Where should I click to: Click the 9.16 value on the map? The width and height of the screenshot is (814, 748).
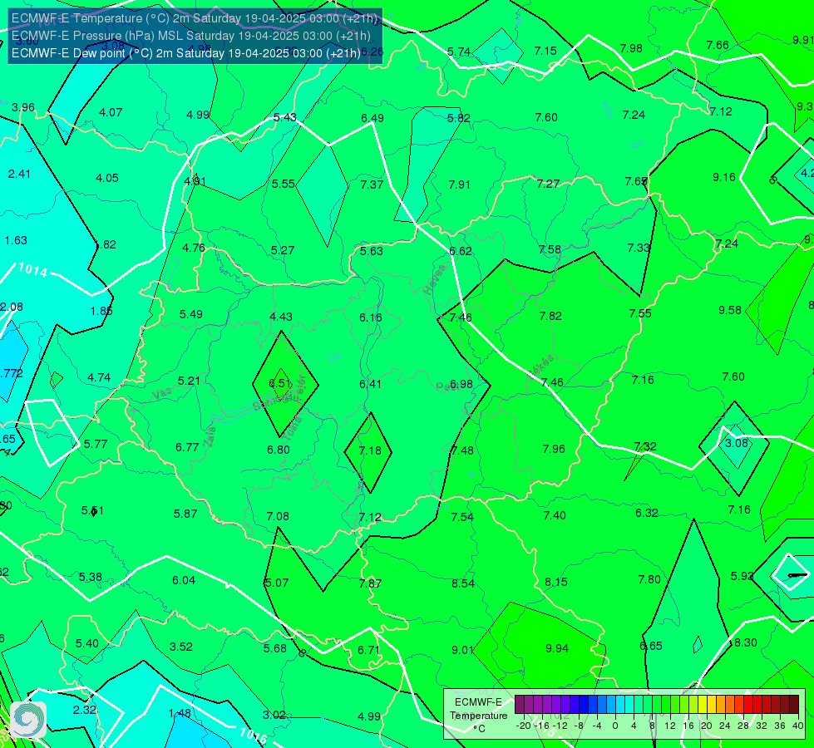[x=724, y=178]
